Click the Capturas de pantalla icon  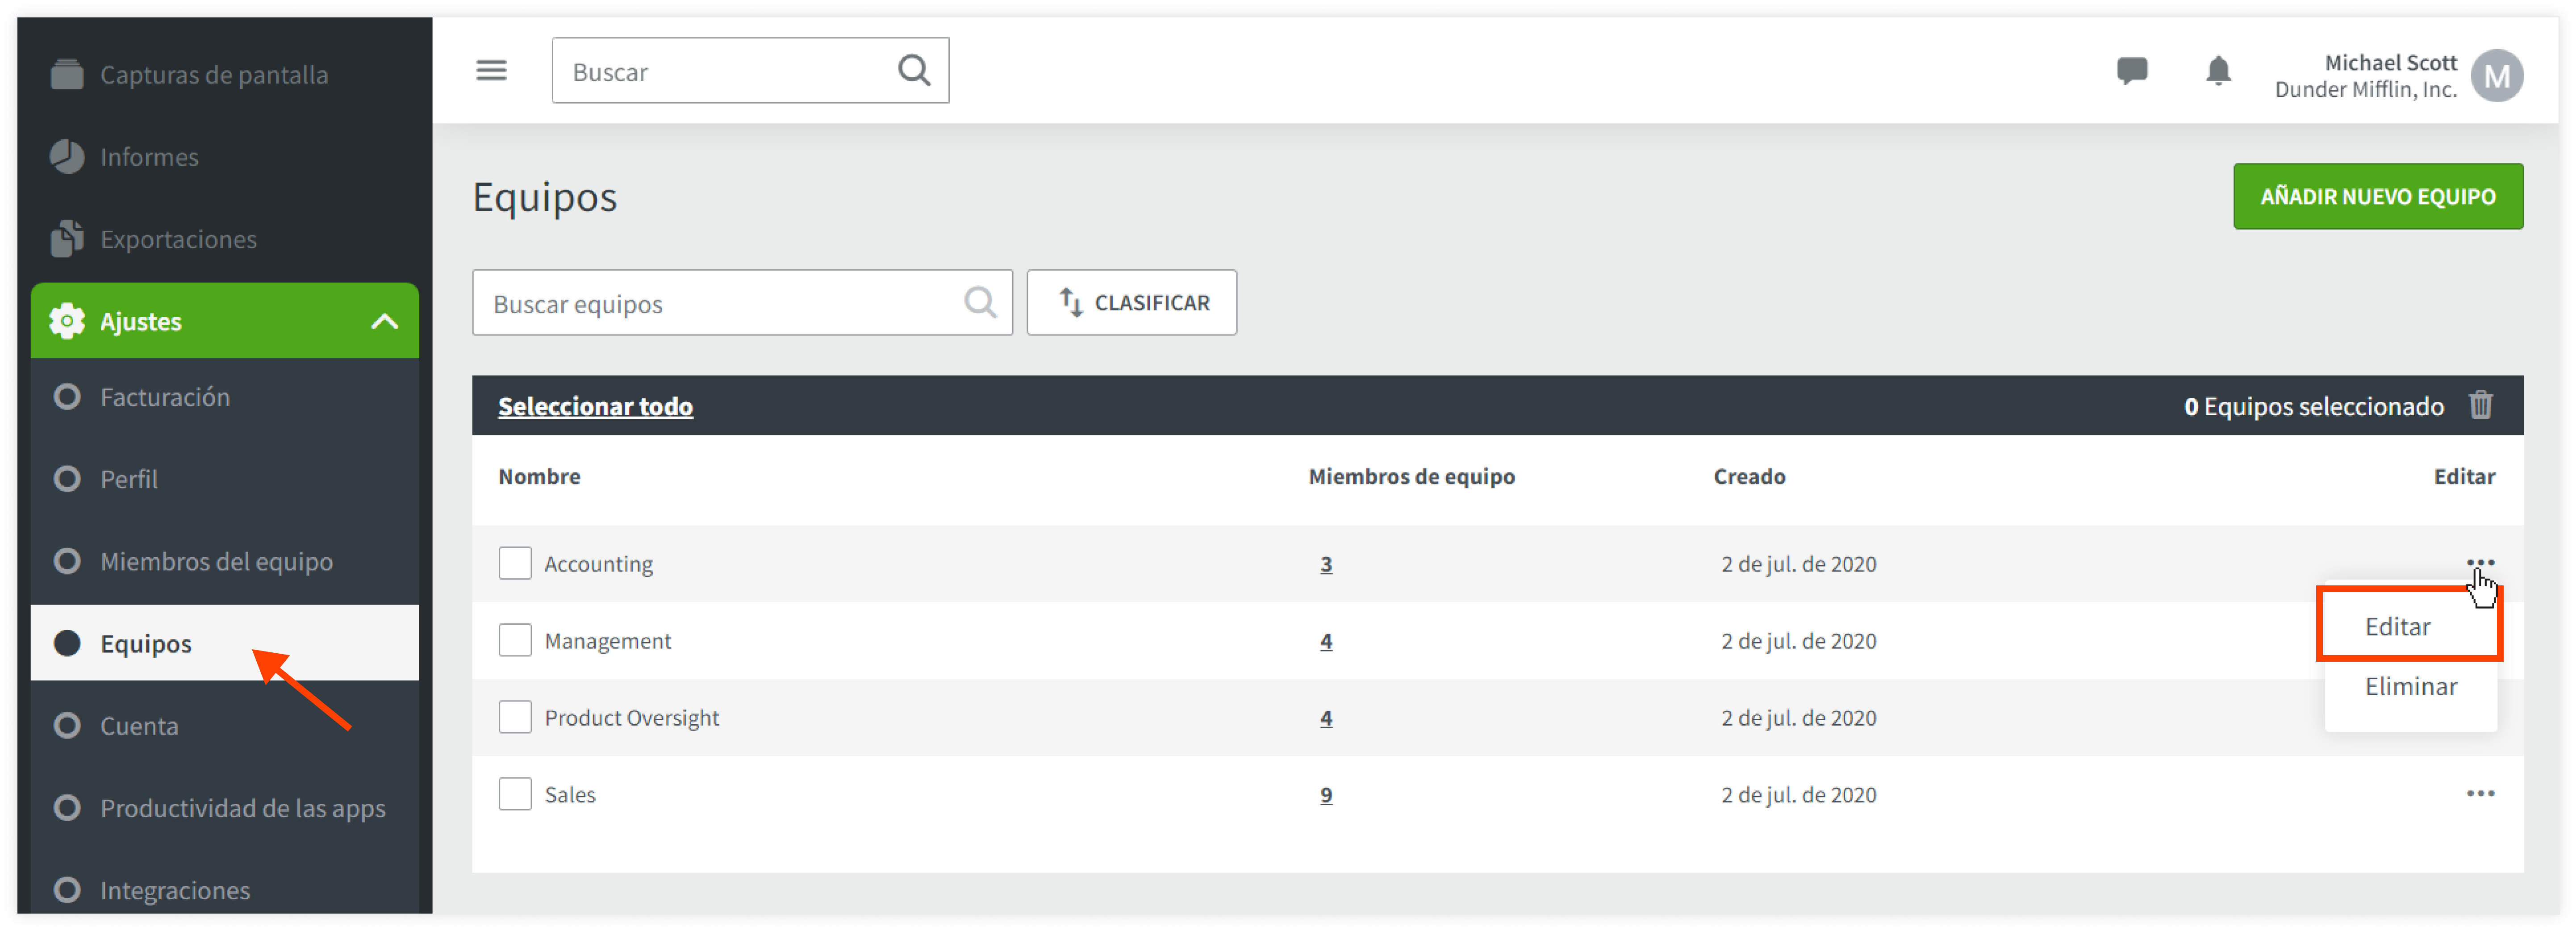click(x=67, y=74)
